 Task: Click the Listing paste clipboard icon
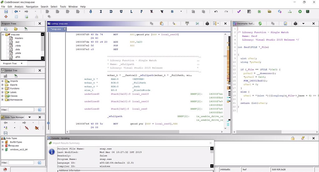(162, 24)
